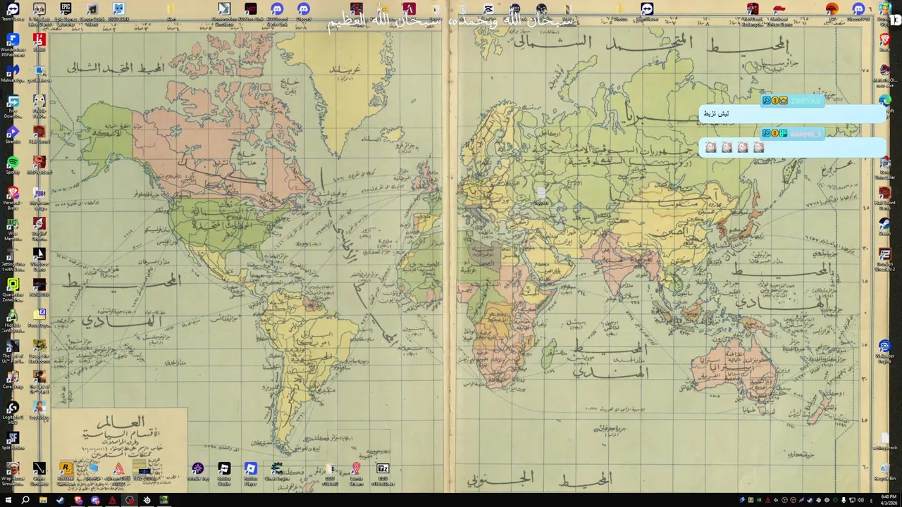Open the Spotify desktop icon
Viewport: 902px width, 507px height.
(12, 166)
